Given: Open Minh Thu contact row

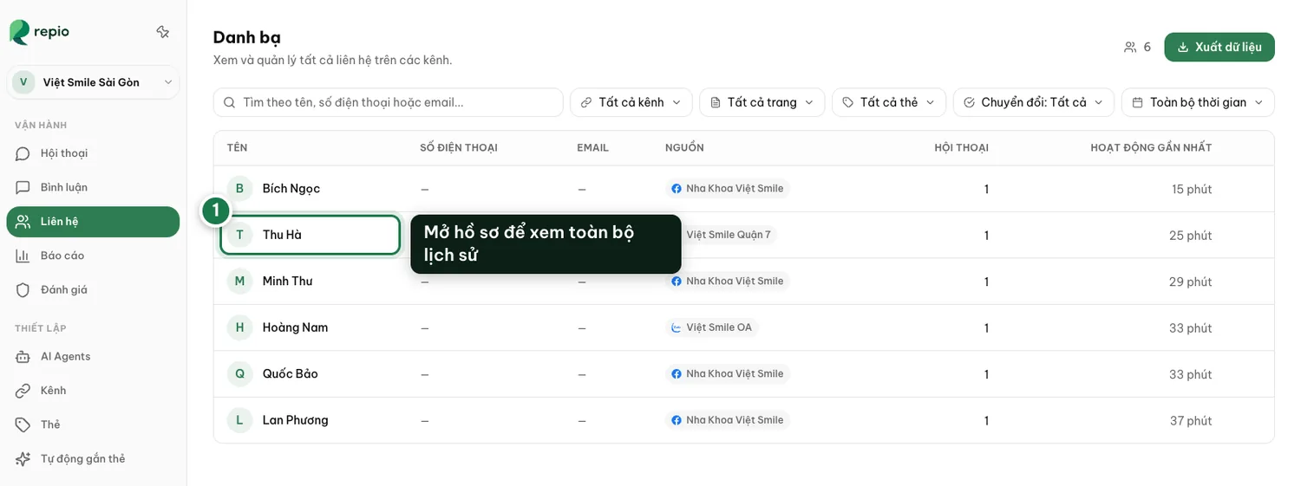Looking at the screenshot, I should (x=744, y=282).
